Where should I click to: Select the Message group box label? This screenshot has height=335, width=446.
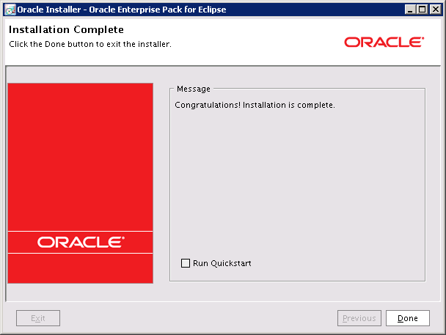click(193, 89)
